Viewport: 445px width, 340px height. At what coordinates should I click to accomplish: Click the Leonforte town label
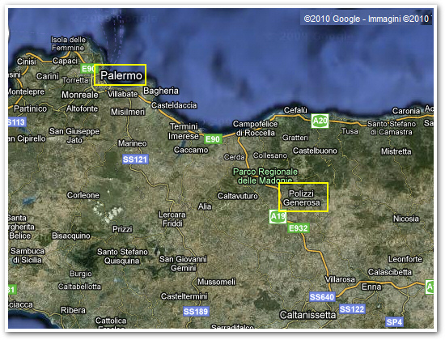click(x=405, y=259)
